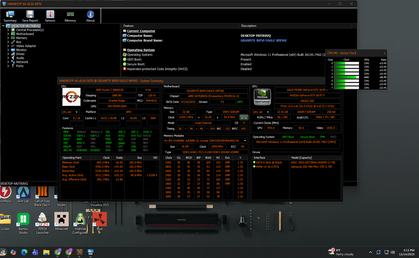Screen dimensions: 419x258
Task: Open the GIGABYTE B850 EAGLE WIFI6E link
Action: (x=264, y=41)
